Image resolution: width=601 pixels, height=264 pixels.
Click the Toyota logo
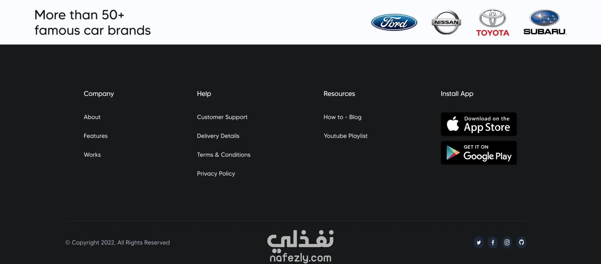(493, 22)
